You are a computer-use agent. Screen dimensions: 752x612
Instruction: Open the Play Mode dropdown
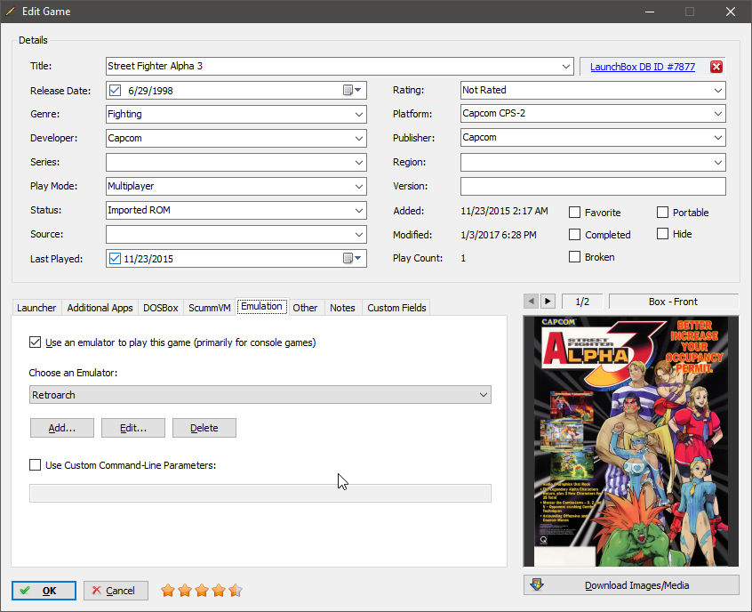pos(359,186)
